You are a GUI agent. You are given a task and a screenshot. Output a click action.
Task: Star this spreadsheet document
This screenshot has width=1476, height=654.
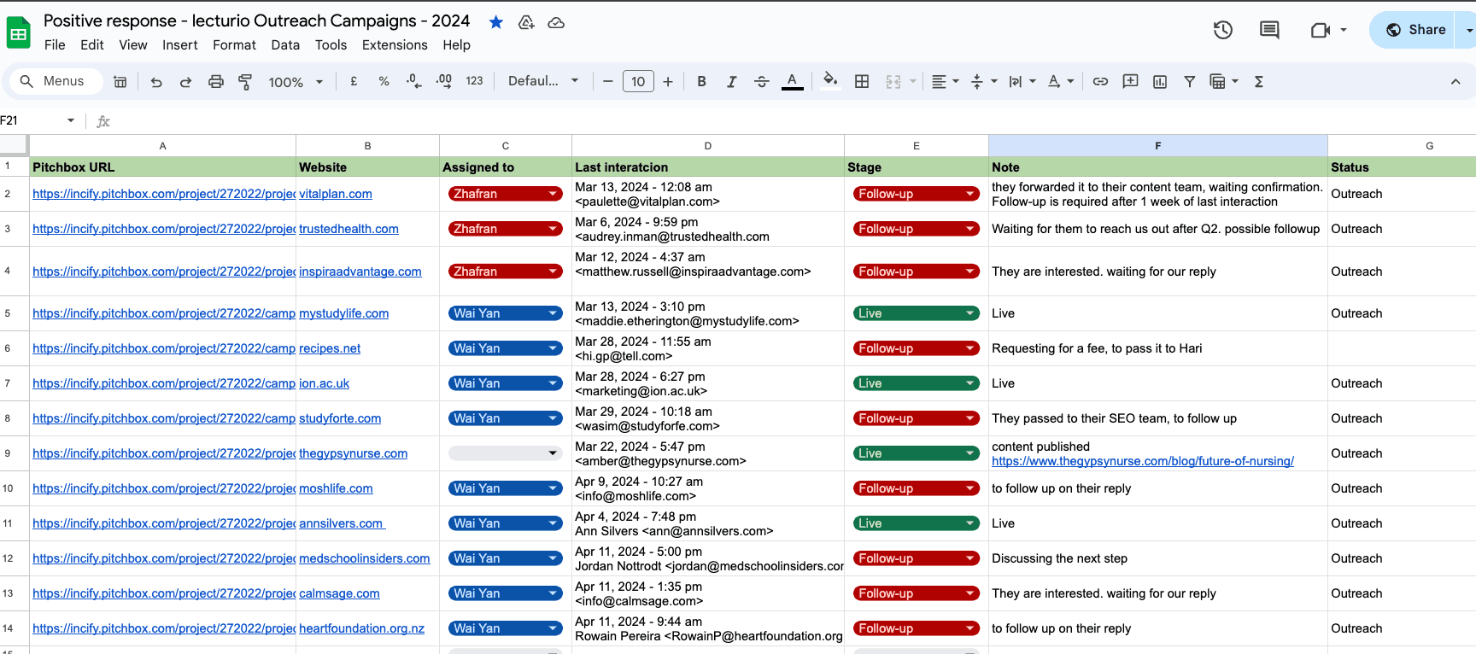coord(495,22)
